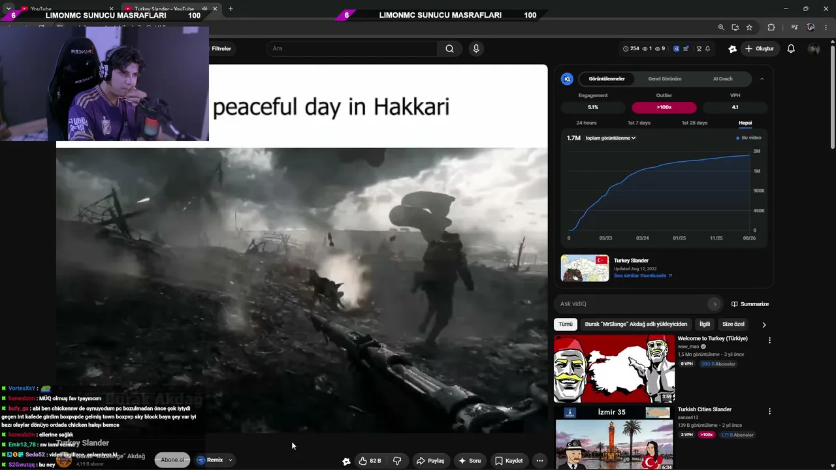
Task: Select the 1st 28 days range
Action: (x=694, y=123)
